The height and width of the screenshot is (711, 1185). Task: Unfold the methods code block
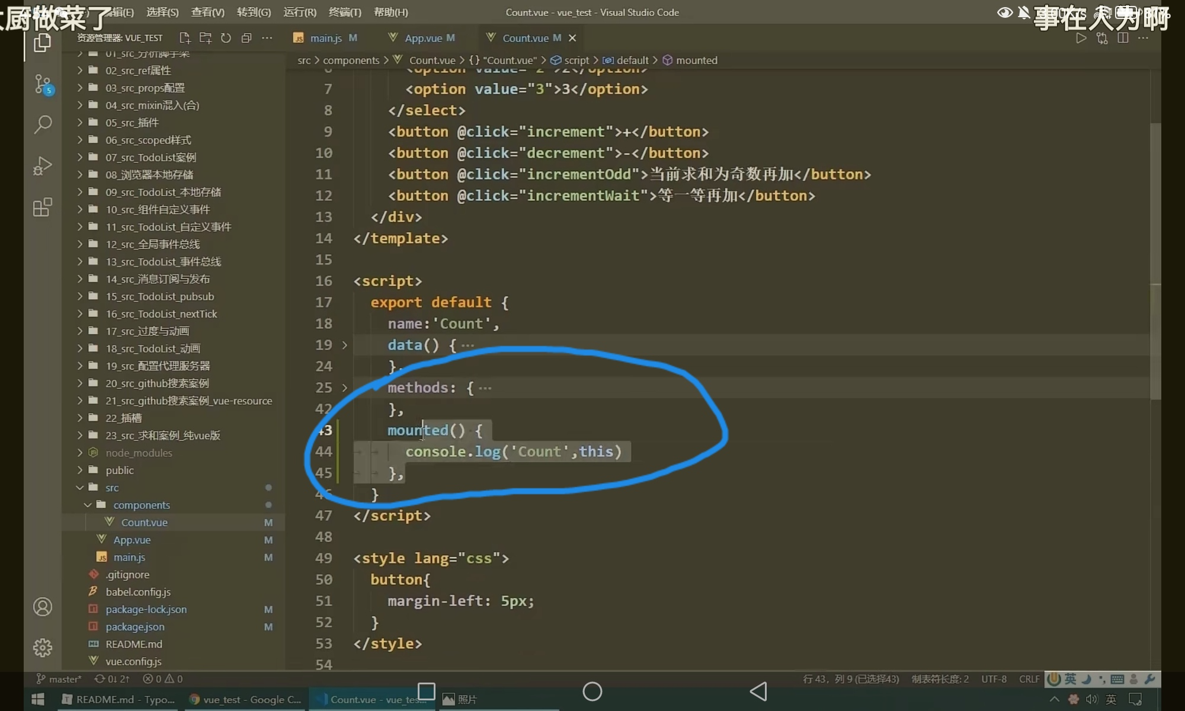345,387
